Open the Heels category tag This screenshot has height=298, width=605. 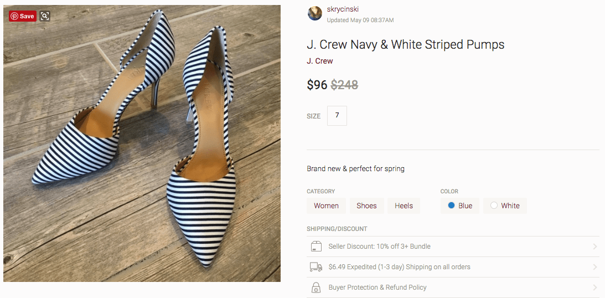(x=404, y=205)
